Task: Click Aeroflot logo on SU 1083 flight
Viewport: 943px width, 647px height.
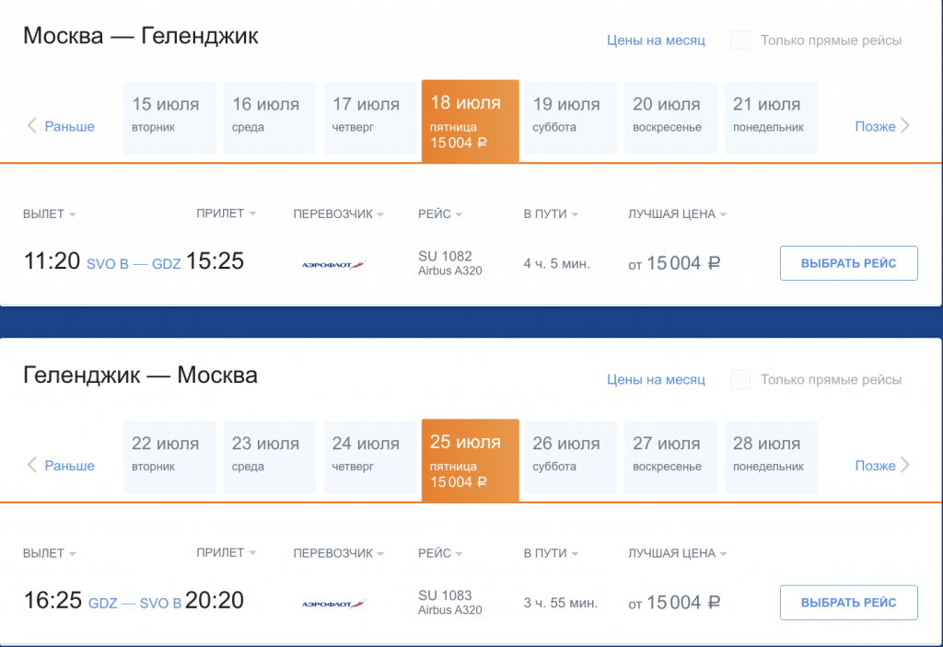Action: 333,604
